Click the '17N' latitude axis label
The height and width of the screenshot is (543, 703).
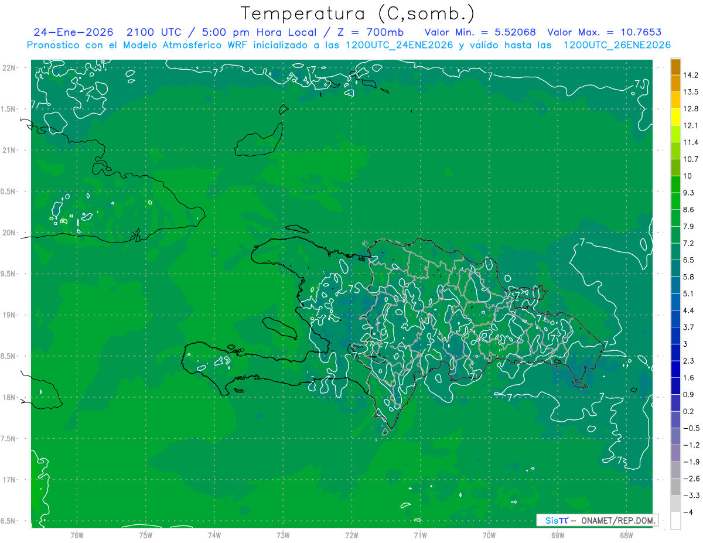tap(9, 480)
